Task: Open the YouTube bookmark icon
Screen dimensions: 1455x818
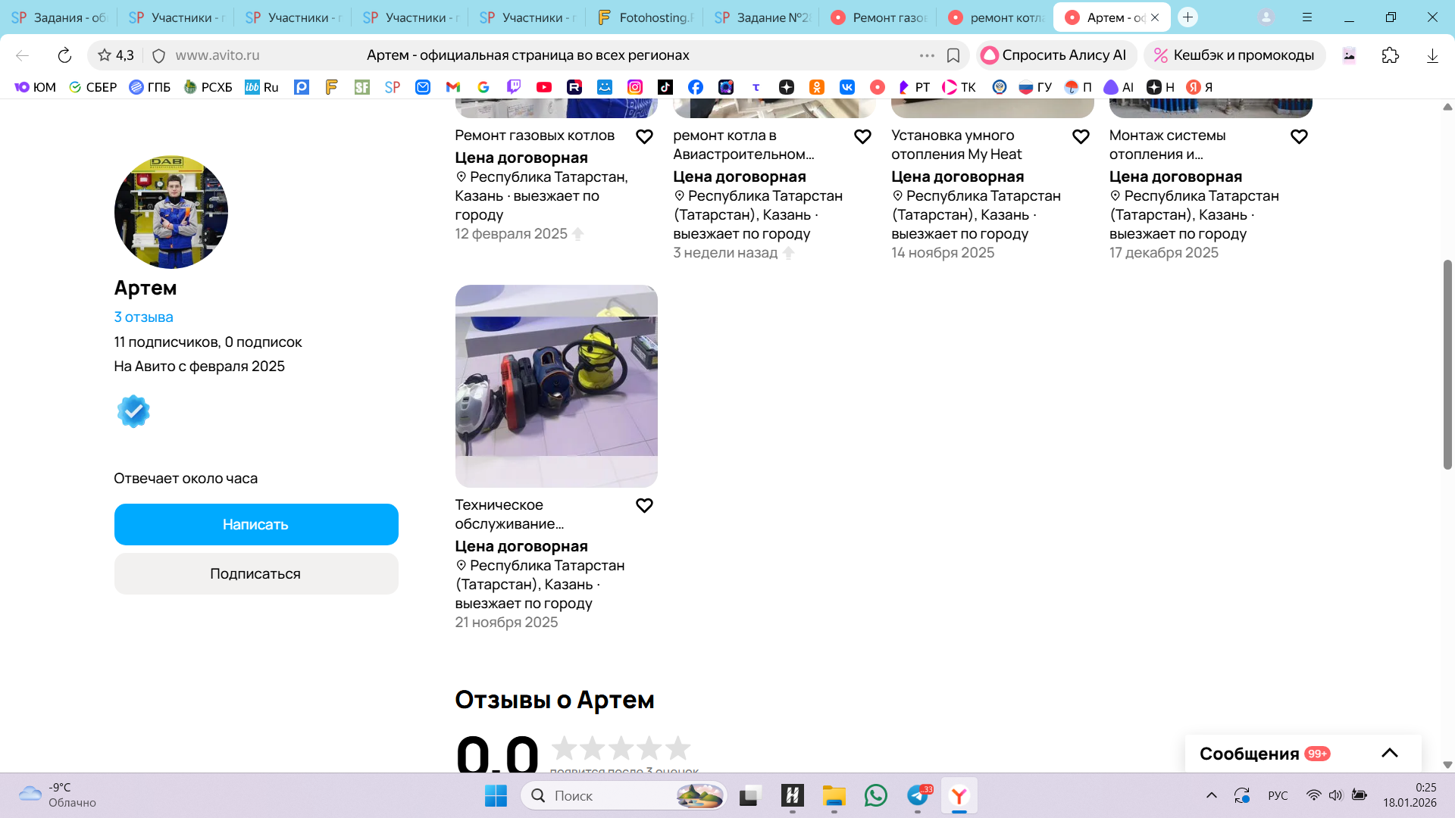Action: (x=543, y=87)
